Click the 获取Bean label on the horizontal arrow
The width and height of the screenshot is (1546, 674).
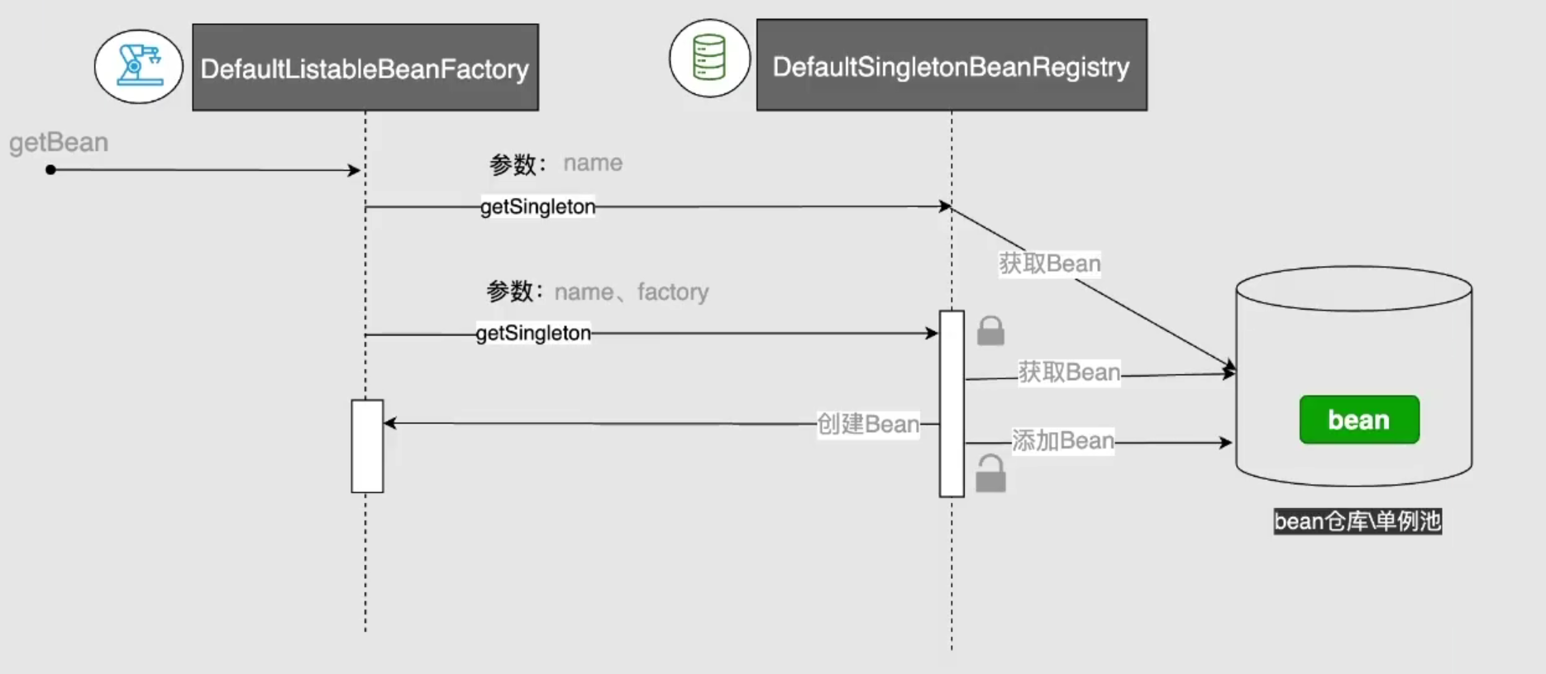[1069, 373]
